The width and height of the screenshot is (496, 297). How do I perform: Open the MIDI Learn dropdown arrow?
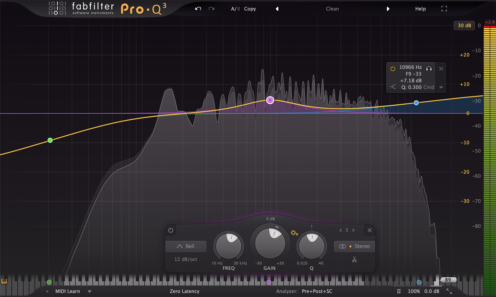click(89, 292)
